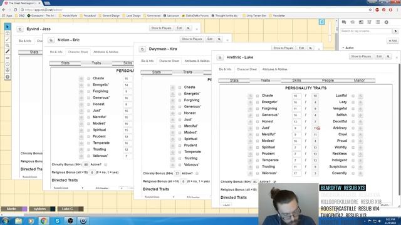Screen dimensions: 401x225
Task: Click the pop-out icon on Dwynwen - Kira sheet
Action: coord(142,49)
